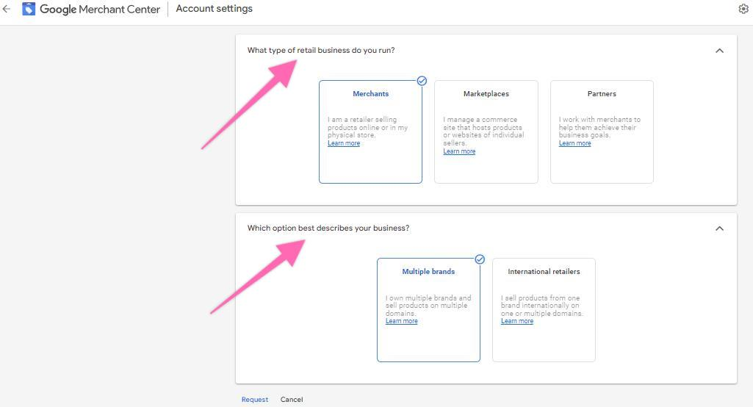Viewport: 753px width, 407px height.
Task: Click the checkmark badge on Multiple brands card
Action: tap(480, 259)
